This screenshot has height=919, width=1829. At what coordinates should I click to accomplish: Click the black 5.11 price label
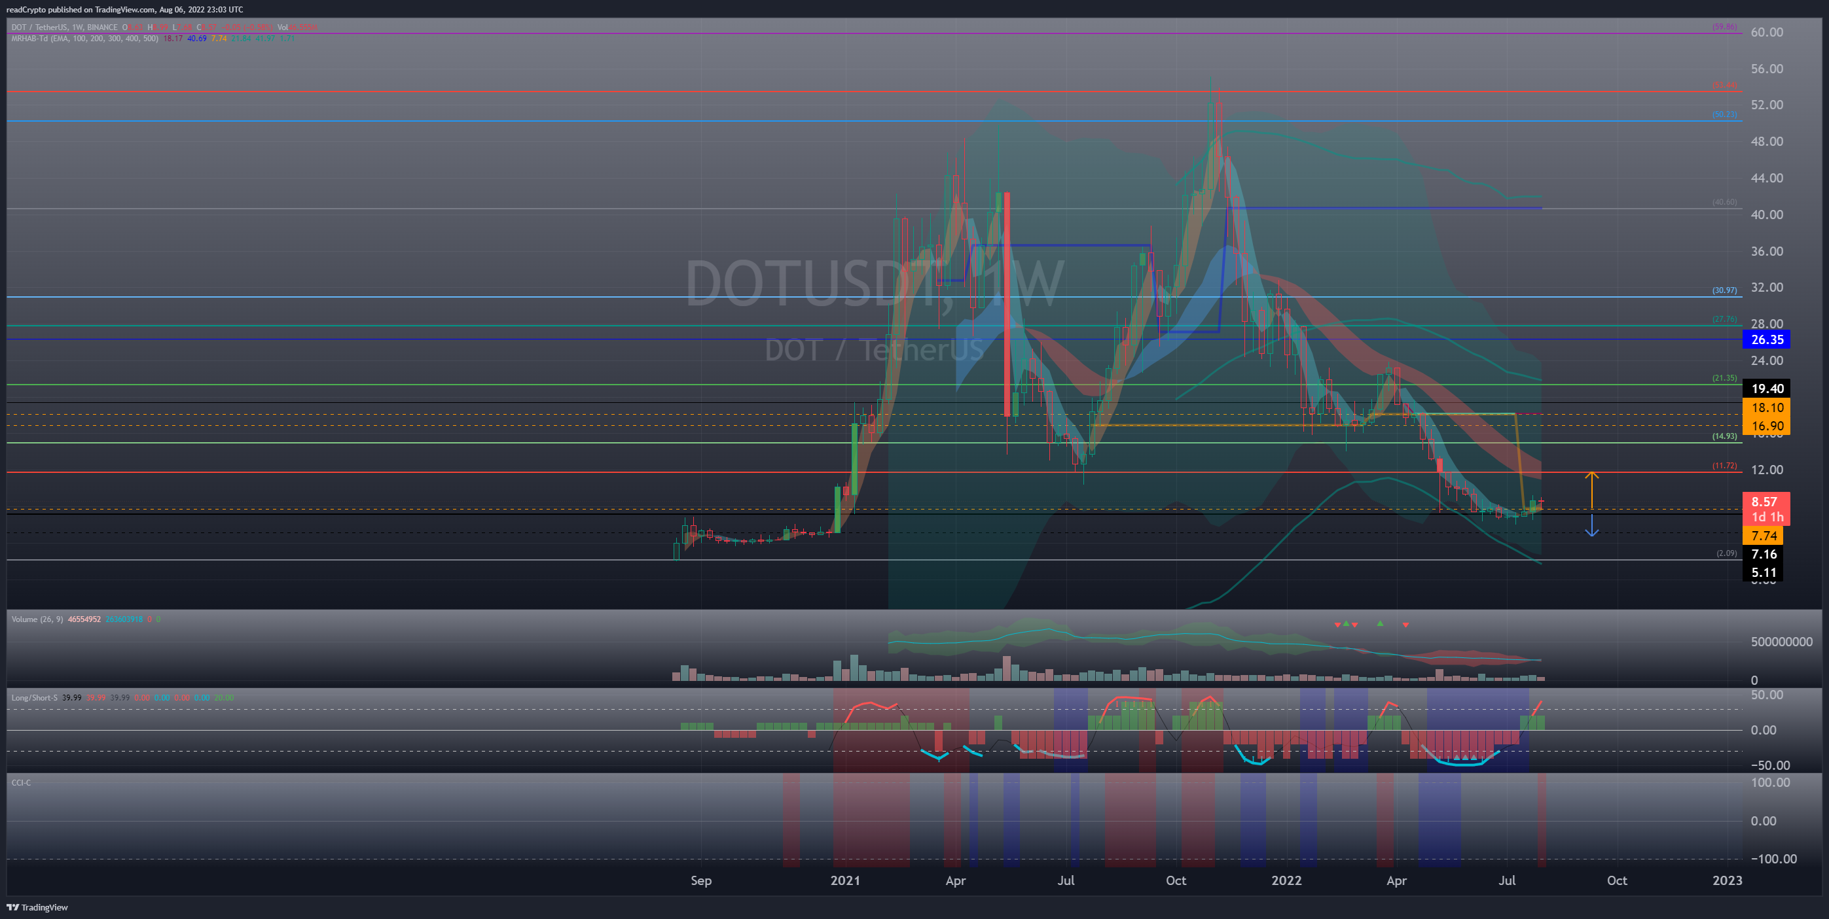[1764, 573]
